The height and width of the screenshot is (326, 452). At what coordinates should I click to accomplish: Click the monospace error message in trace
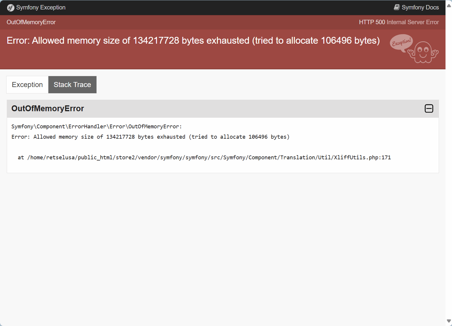pyautogui.click(x=150, y=137)
